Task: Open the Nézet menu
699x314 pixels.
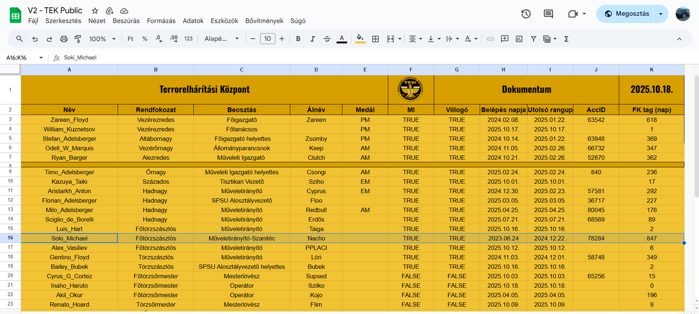Action: pos(97,21)
